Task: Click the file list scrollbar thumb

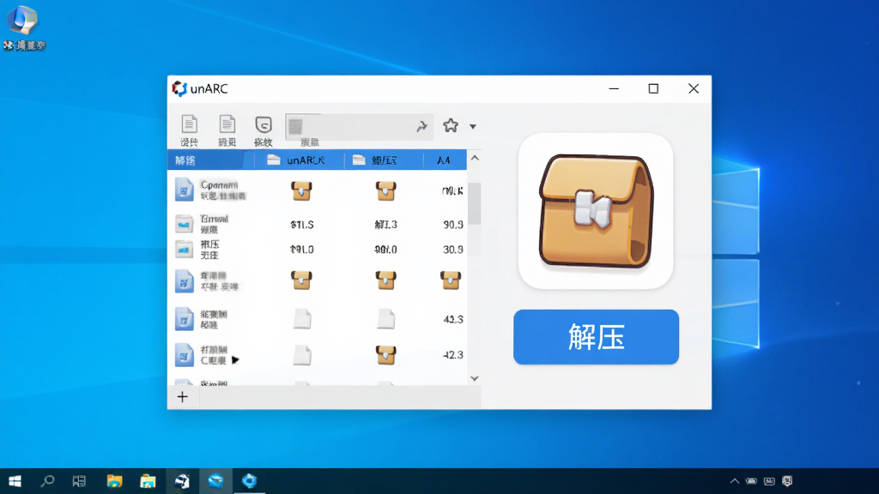Action: 475,203
